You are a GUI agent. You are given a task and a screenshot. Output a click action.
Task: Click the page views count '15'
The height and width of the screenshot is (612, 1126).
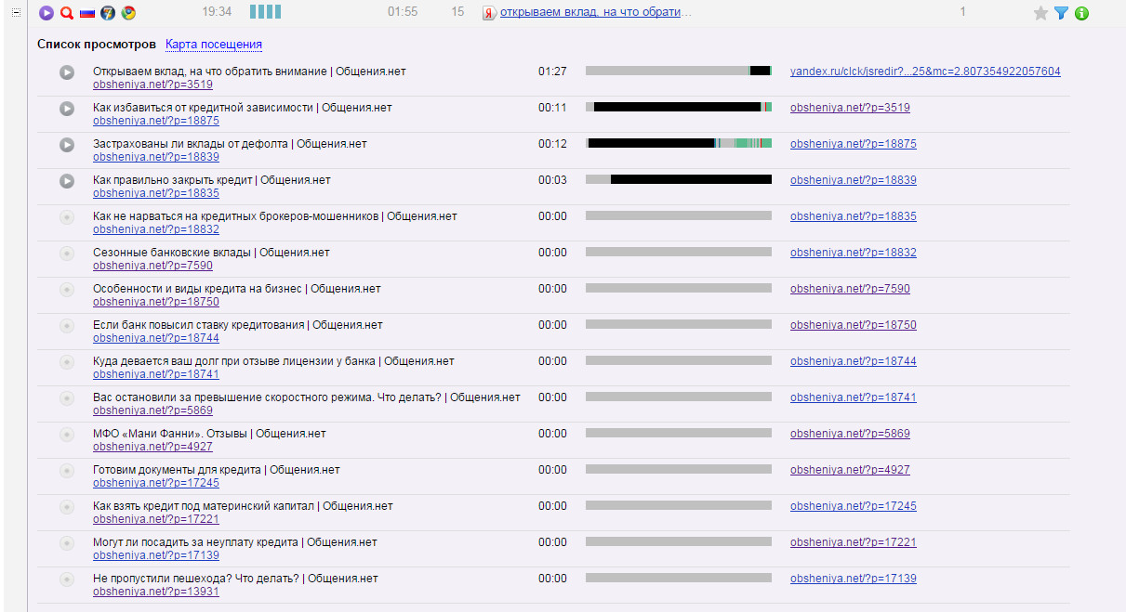(x=457, y=12)
